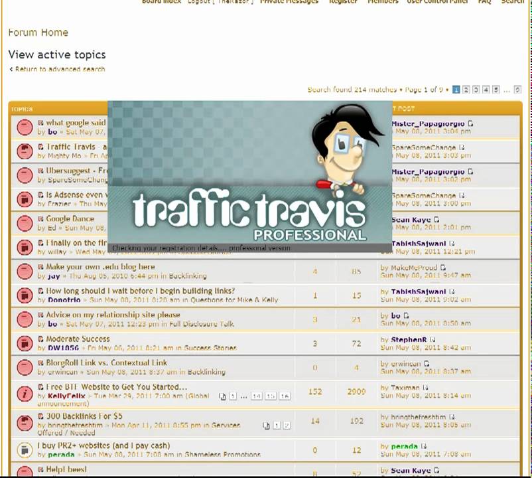Go to page 3 of search results

[x=476, y=90]
